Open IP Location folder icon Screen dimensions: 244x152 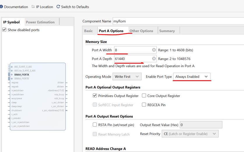(x=33, y=7)
